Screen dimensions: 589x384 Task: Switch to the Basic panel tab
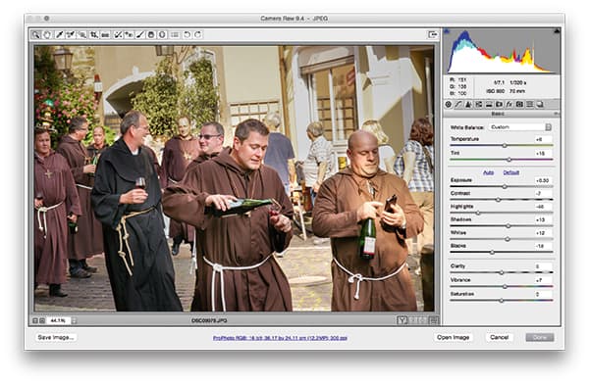pyautogui.click(x=449, y=105)
